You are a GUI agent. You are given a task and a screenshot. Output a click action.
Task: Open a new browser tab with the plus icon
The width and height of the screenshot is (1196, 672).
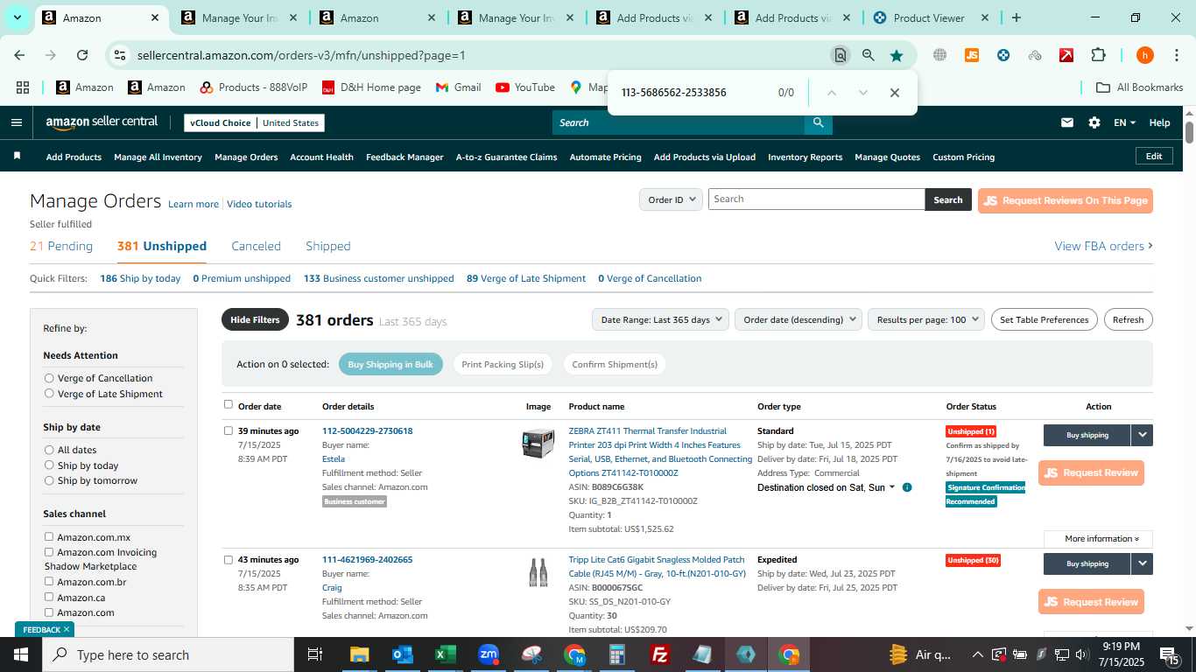click(x=1017, y=17)
